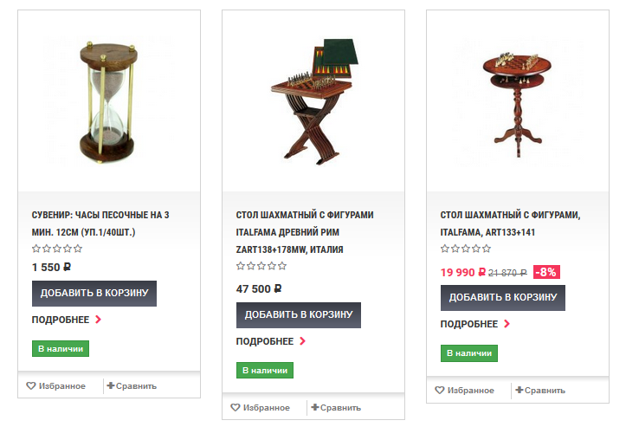Viewport: 626px width, 427px height.
Task: Rate the ART133+141 table with first star
Action: coord(445,249)
